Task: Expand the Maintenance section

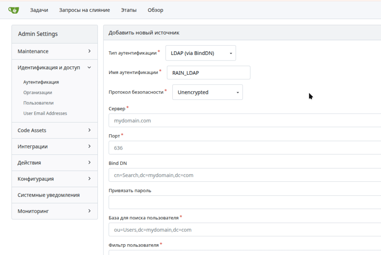Action: (54, 51)
